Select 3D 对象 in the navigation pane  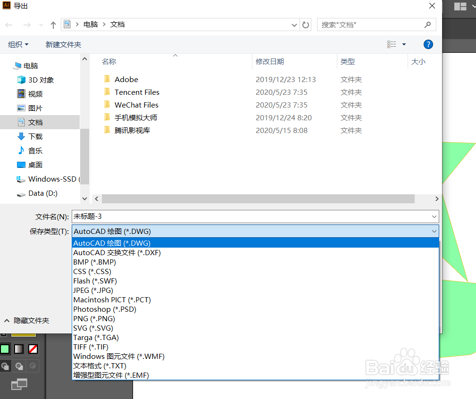click(35, 80)
